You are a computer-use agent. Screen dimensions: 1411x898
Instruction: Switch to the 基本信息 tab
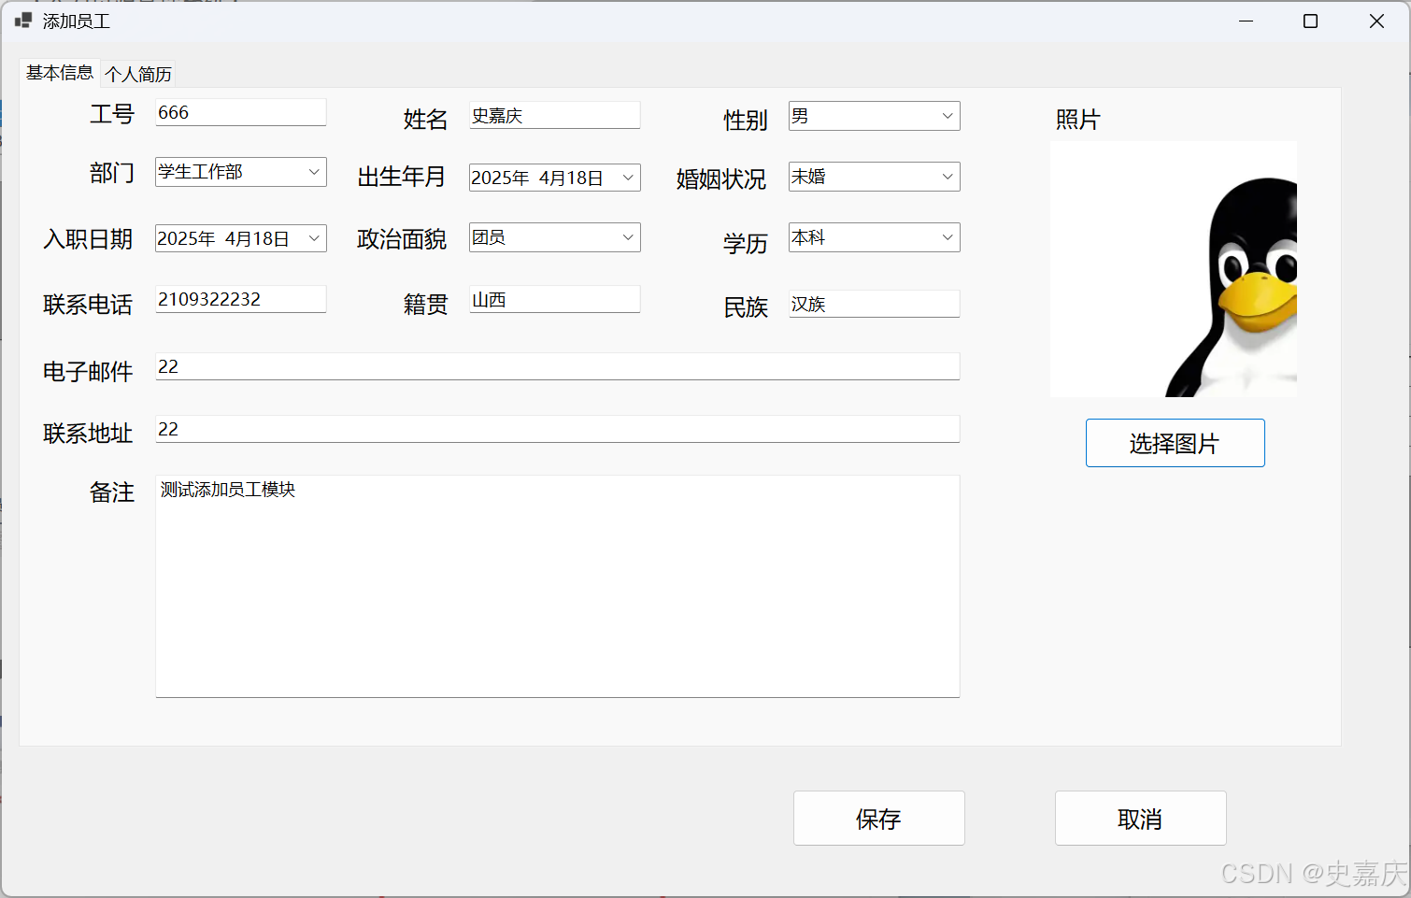tap(59, 73)
